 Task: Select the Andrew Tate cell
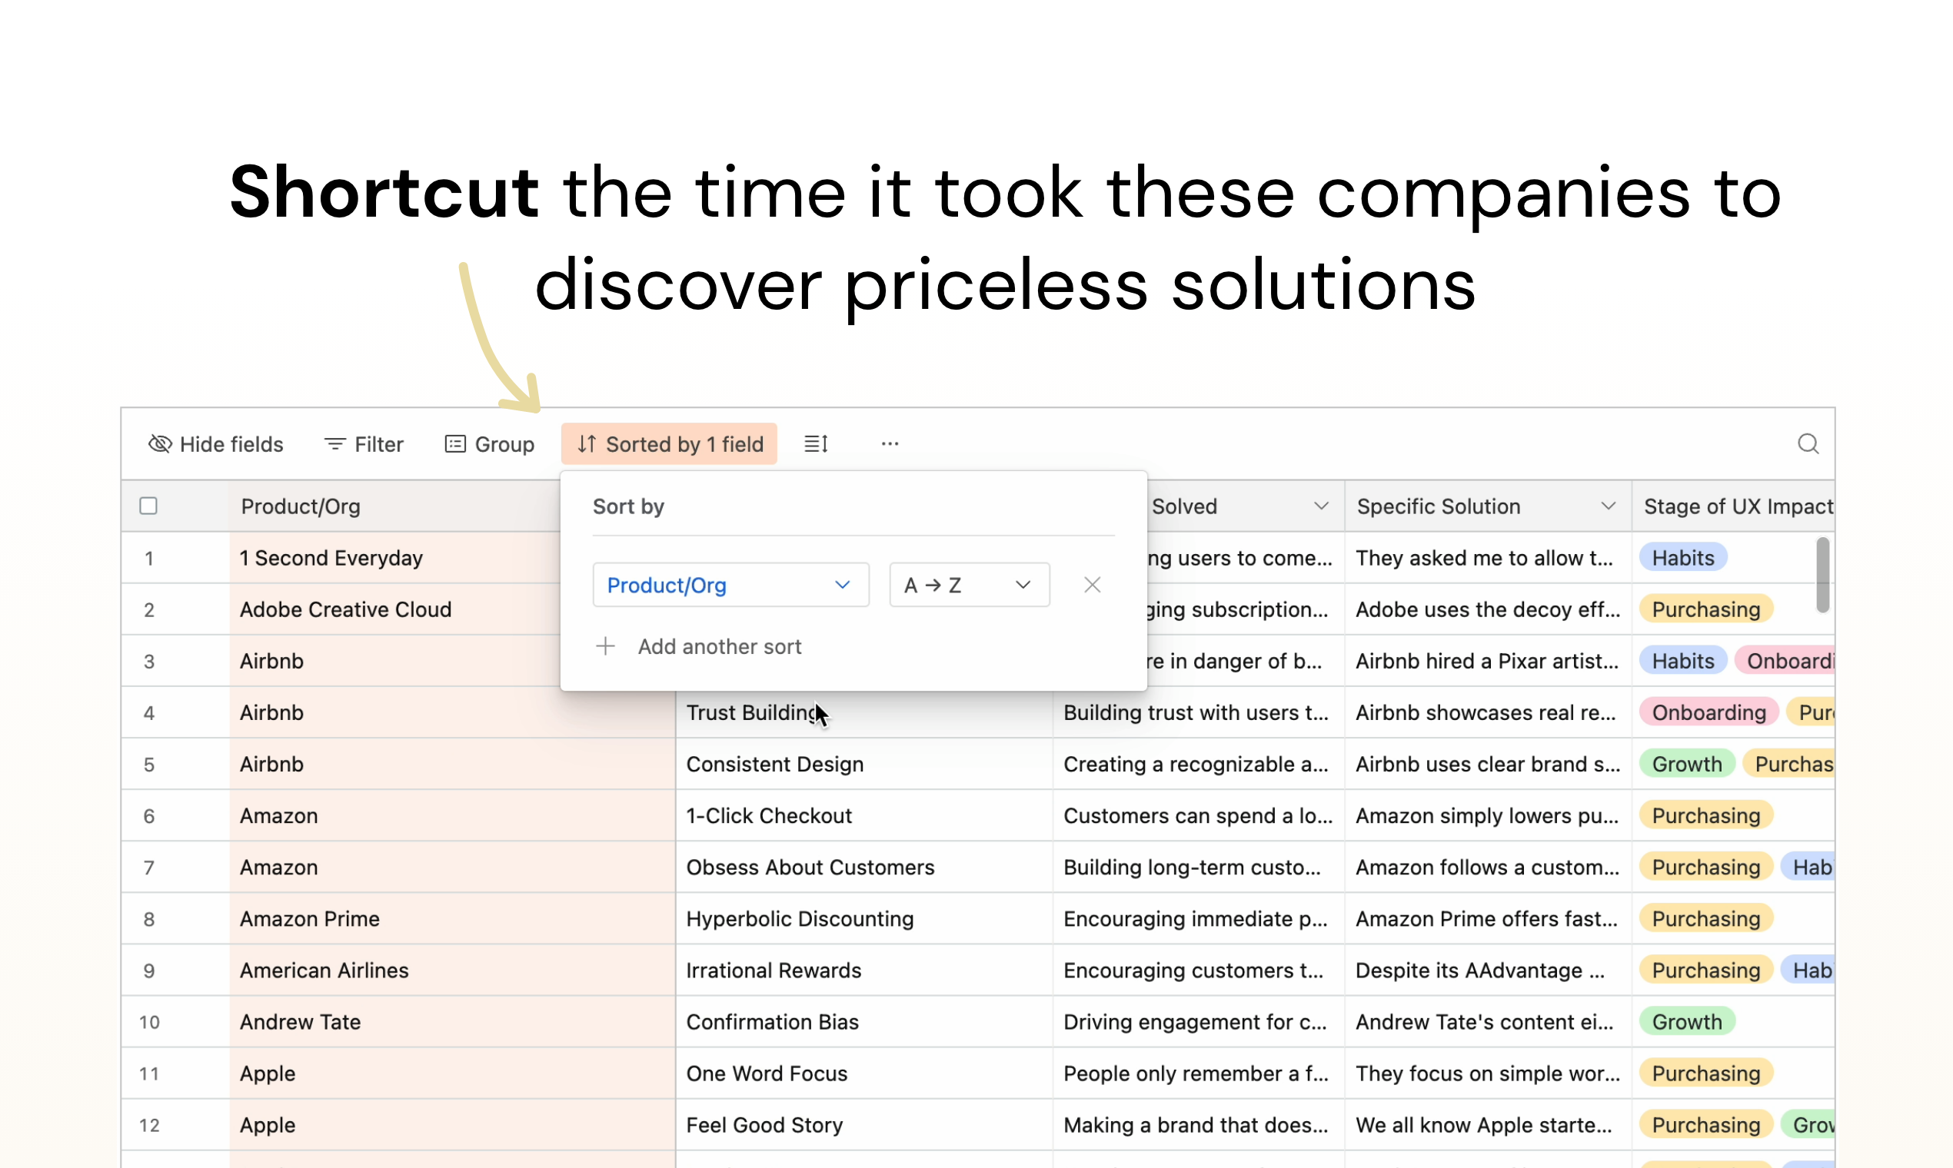click(x=452, y=1021)
